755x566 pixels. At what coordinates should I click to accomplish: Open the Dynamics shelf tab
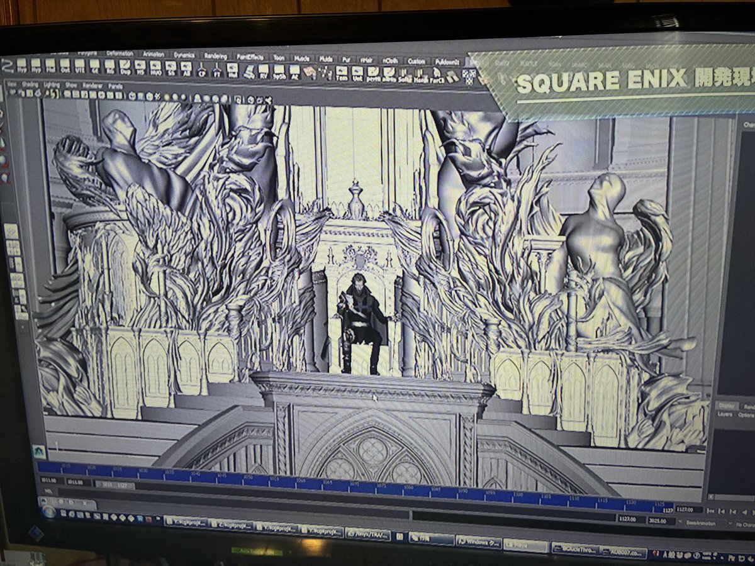(184, 55)
